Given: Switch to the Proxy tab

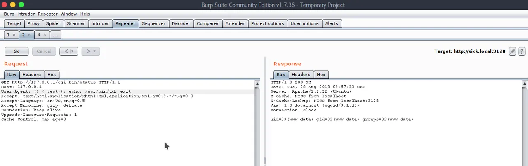Looking at the screenshot, I should [33, 23].
